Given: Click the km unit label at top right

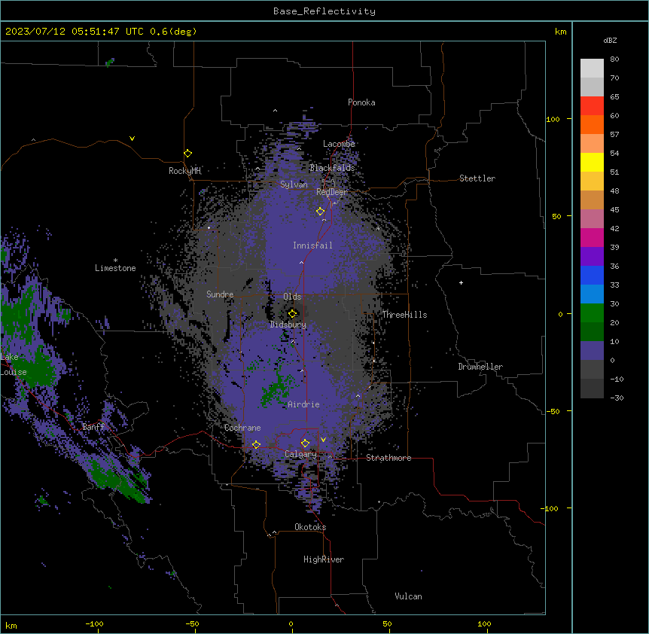Looking at the screenshot, I should tap(560, 32).
